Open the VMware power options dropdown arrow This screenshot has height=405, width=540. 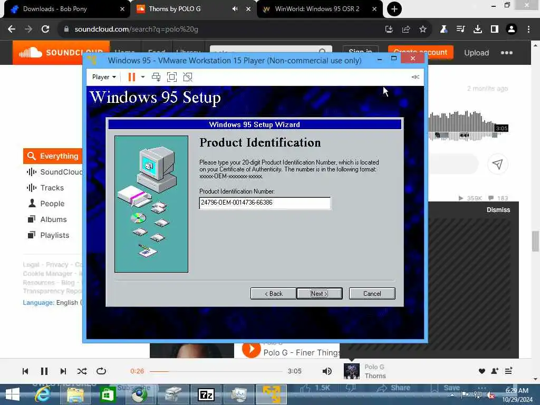click(142, 77)
